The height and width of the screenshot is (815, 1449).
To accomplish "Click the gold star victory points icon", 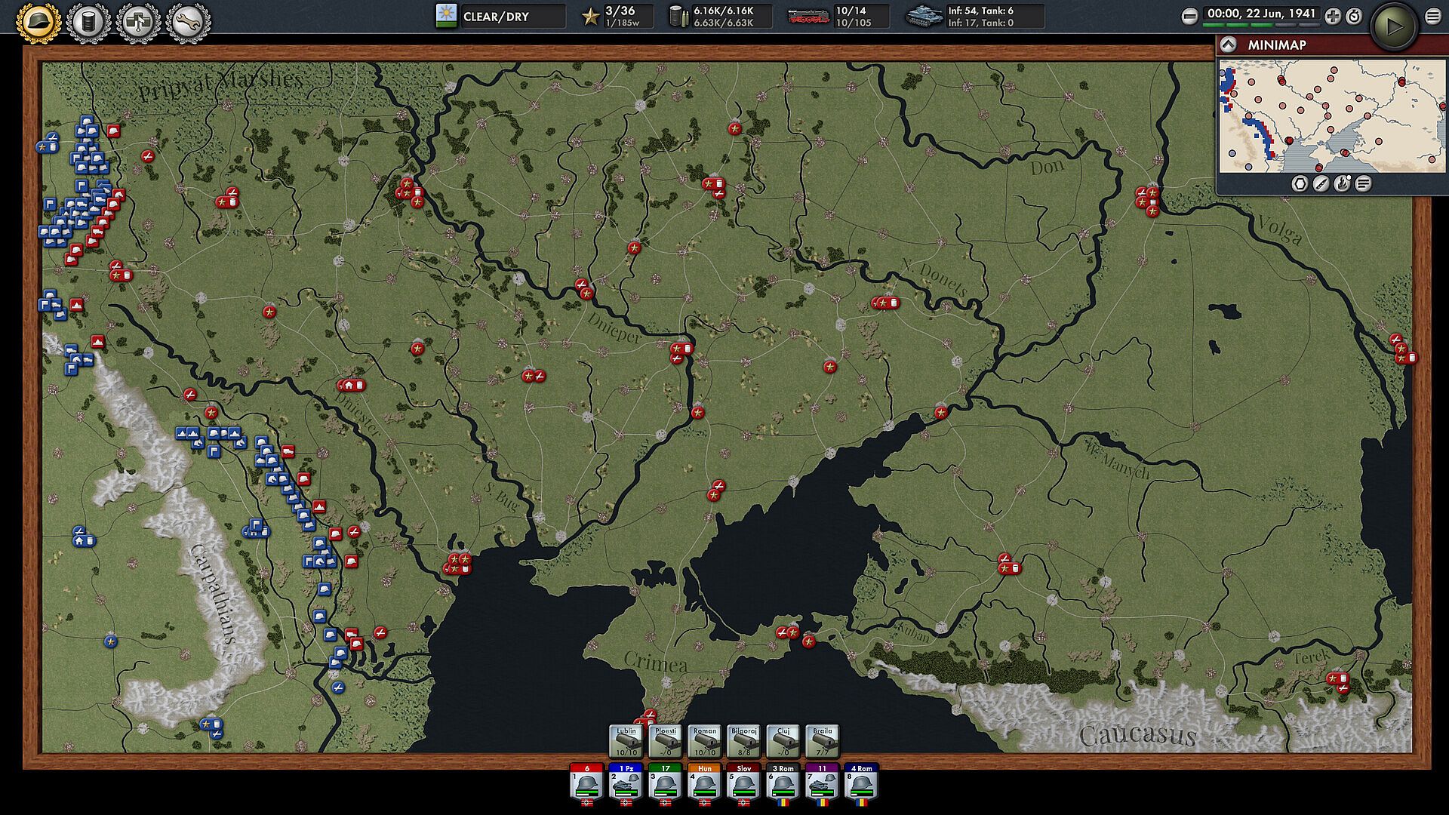I will coord(590,17).
